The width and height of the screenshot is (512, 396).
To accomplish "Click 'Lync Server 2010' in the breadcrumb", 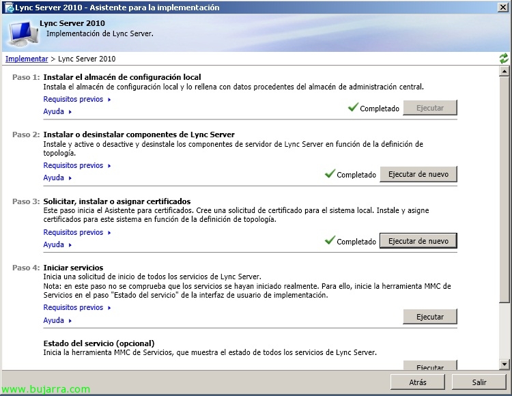I will tap(87, 59).
